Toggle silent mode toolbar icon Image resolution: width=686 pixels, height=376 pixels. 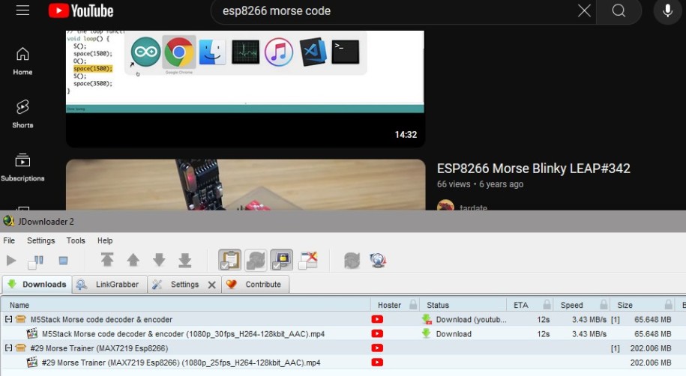pos(308,260)
